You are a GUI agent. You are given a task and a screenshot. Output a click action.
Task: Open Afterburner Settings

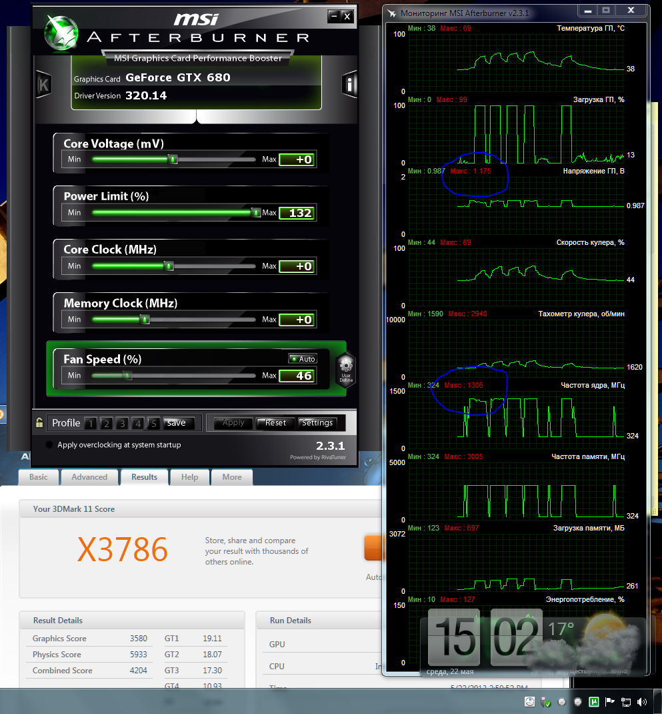[x=317, y=423]
